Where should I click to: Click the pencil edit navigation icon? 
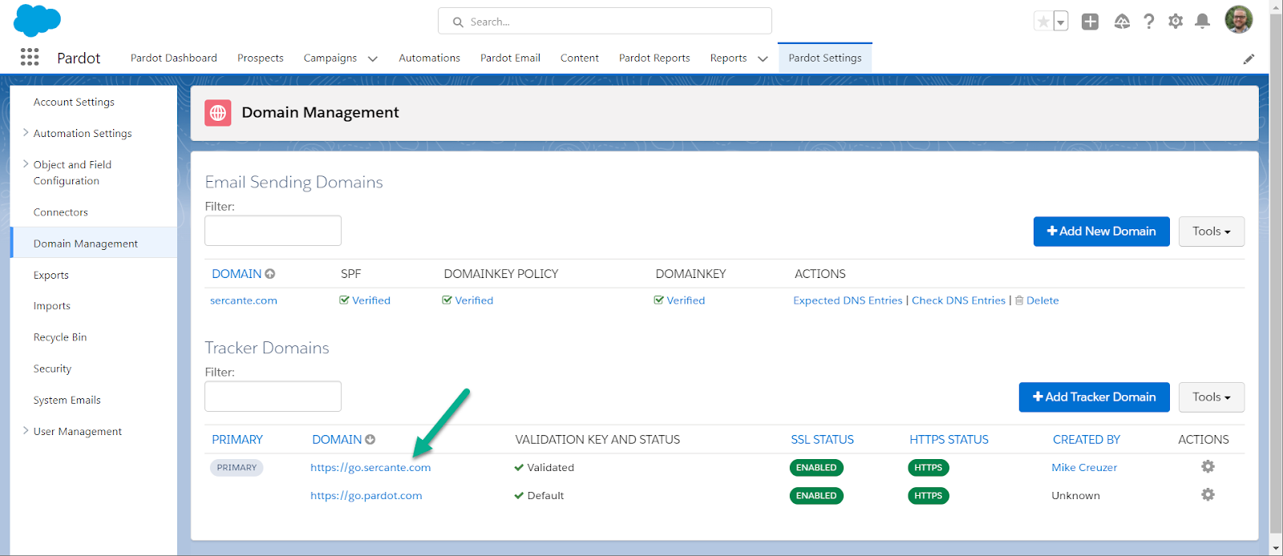pos(1249,58)
